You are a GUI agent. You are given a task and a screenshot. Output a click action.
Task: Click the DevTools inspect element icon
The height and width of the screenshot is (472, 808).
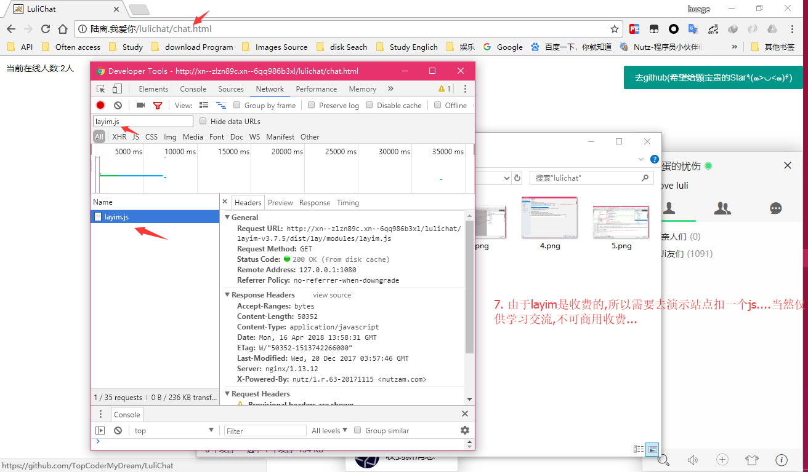click(x=101, y=89)
